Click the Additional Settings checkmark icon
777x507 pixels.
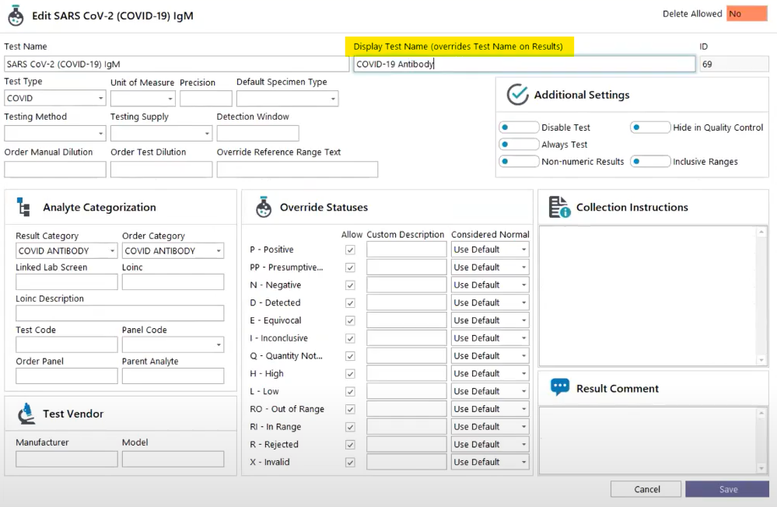point(517,95)
